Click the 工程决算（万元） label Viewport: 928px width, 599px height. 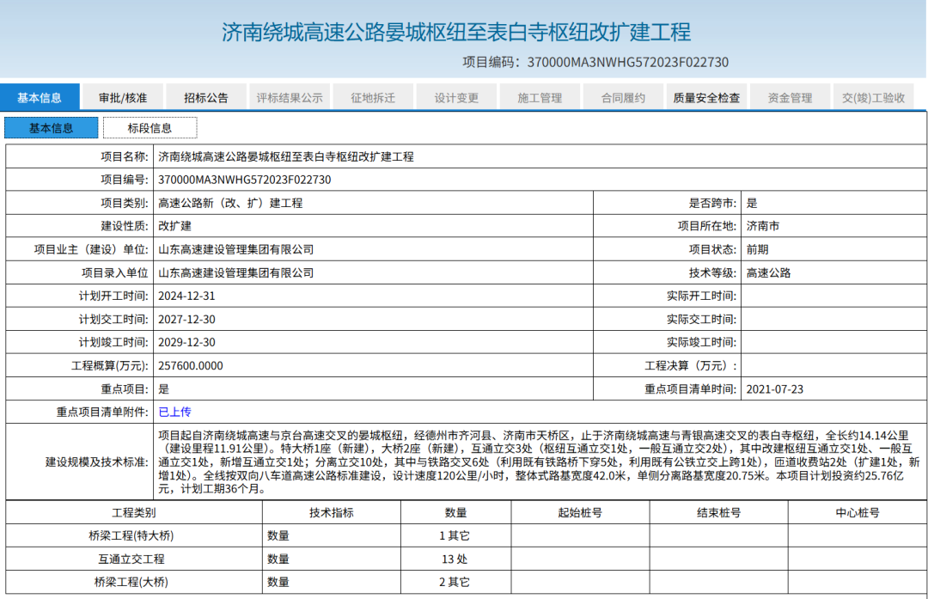click(x=691, y=366)
